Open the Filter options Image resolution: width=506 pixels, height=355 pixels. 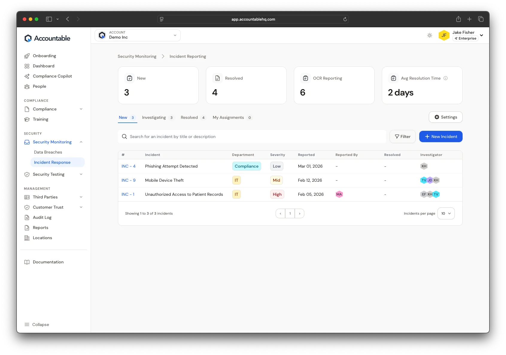point(402,136)
